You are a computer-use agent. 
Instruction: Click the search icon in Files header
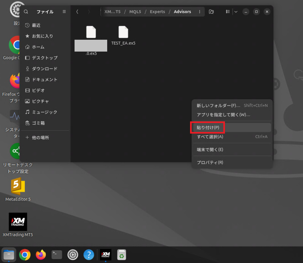coord(26,12)
